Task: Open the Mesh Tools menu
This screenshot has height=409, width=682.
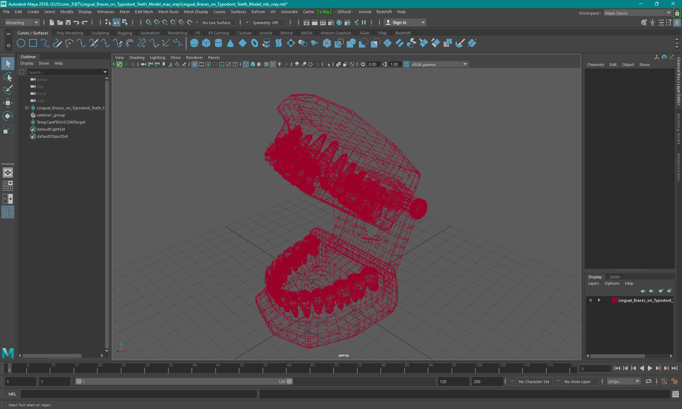Action: 168,12
